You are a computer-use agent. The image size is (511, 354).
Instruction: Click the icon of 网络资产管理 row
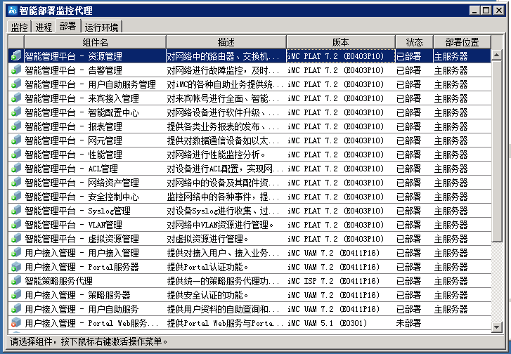click(16, 183)
